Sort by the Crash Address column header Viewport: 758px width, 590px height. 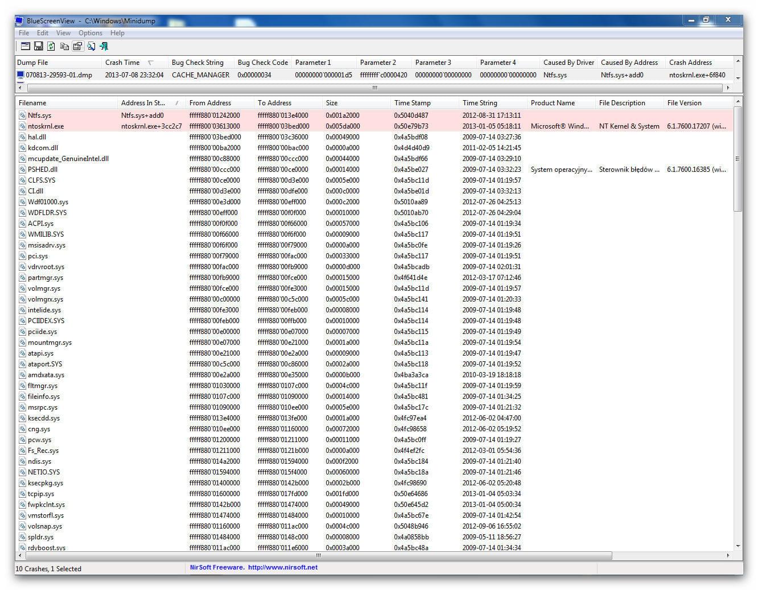[699, 63]
